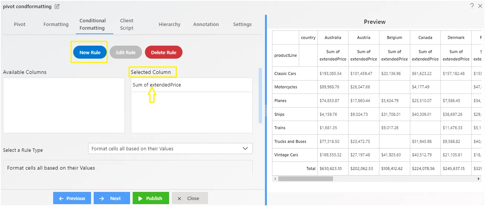Image resolution: width=485 pixels, height=206 pixels.
Task: Click the New Rule button
Action: point(90,52)
